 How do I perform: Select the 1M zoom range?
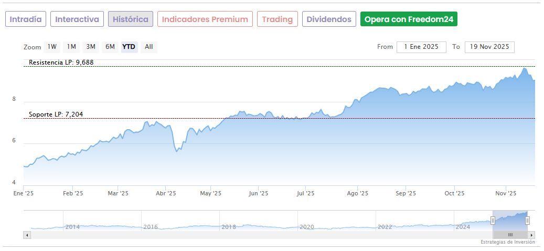[x=71, y=47]
